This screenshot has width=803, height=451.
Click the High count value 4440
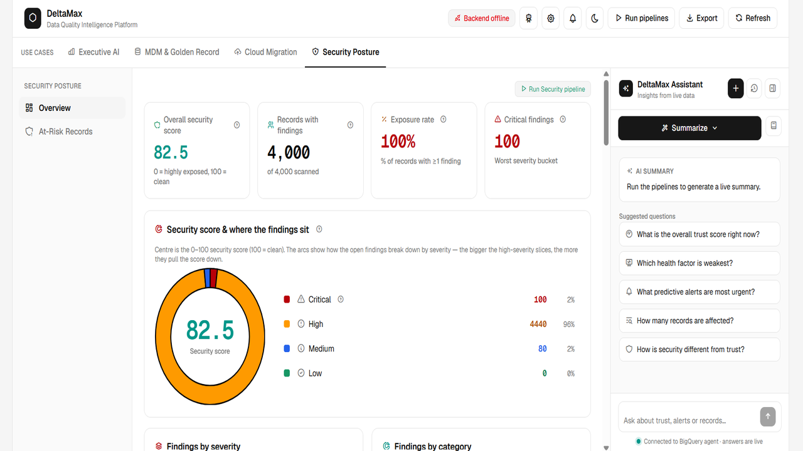click(x=538, y=324)
